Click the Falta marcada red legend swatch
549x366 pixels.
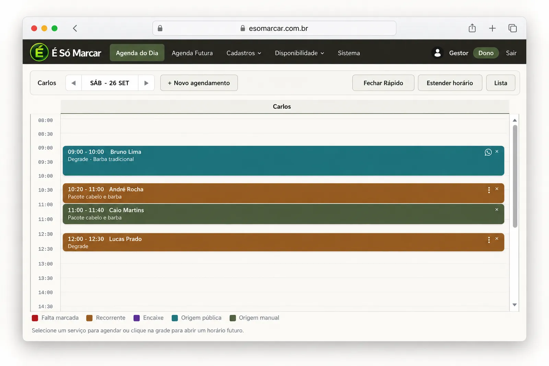[35, 318]
